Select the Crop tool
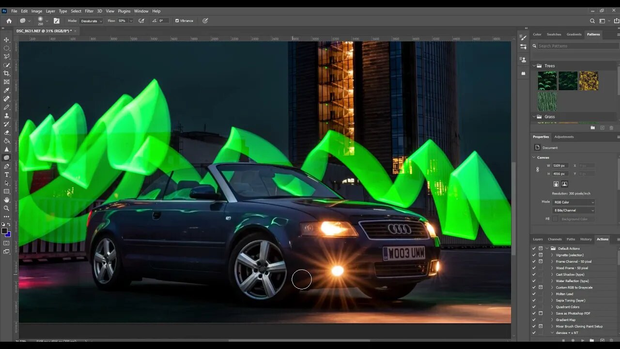Viewport: 620px width, 349px height. click(7, 73)
